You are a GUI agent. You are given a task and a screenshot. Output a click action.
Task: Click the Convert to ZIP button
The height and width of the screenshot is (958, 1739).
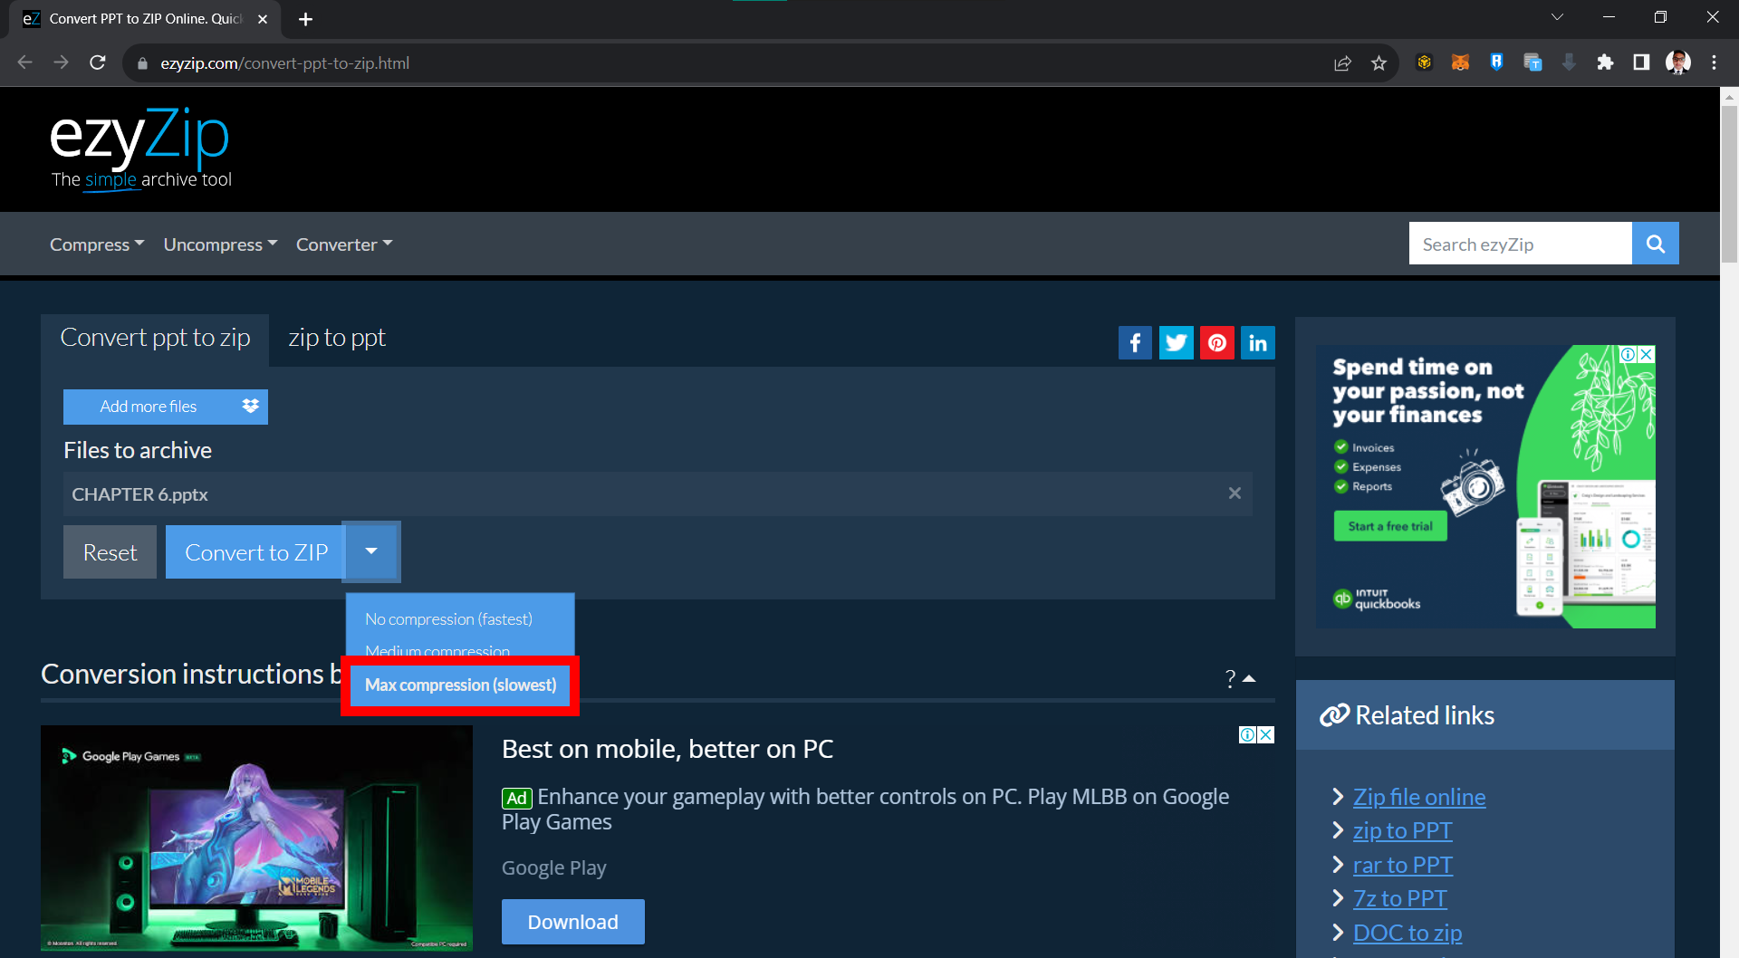tap(255, 552)
